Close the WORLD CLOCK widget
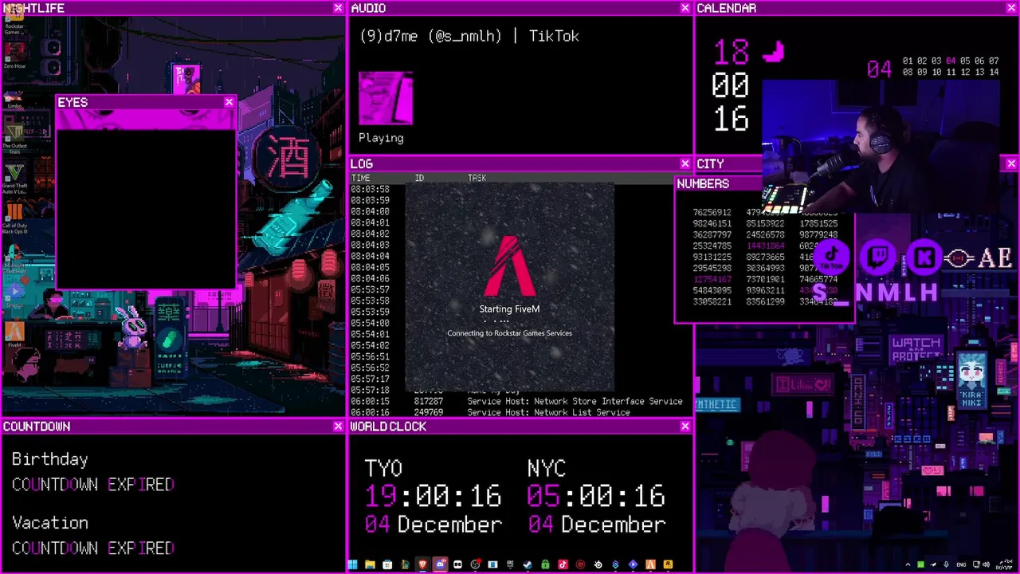Screen dimensions: 1020x574 point(685,427)
